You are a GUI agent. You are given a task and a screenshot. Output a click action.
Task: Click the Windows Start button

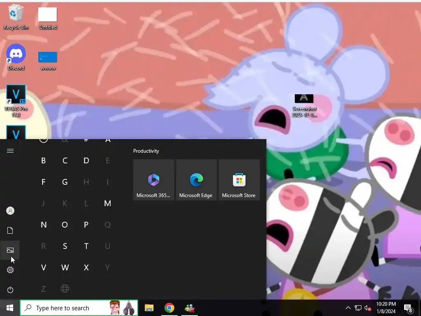10,308
